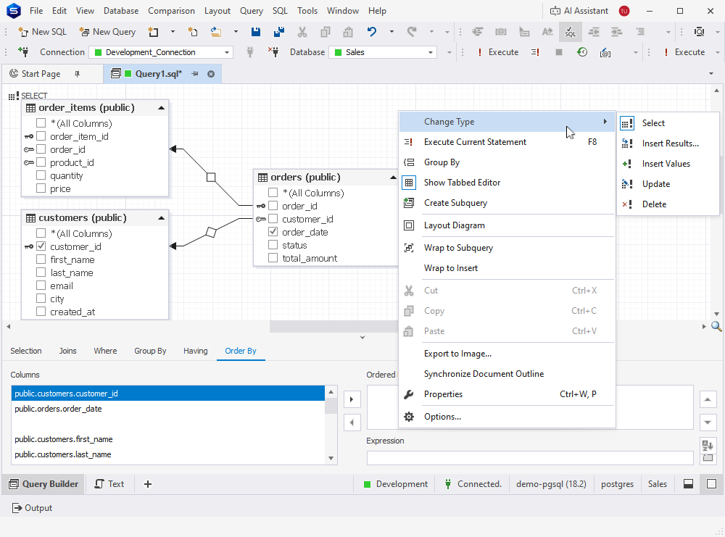Image resolution: width=725 pixels, height=537 pixels.
Task: Open the Sales database dropdown
Action: coord(431,52)
